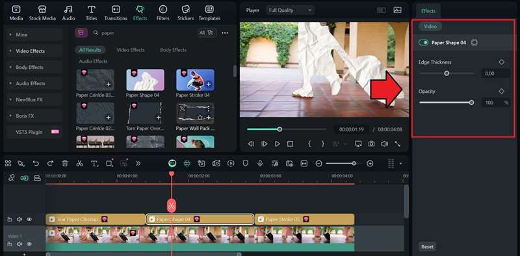The width and height of the screenshot is (520, 256).
Task: Delete the selected clip
Action: click(65, 163)
